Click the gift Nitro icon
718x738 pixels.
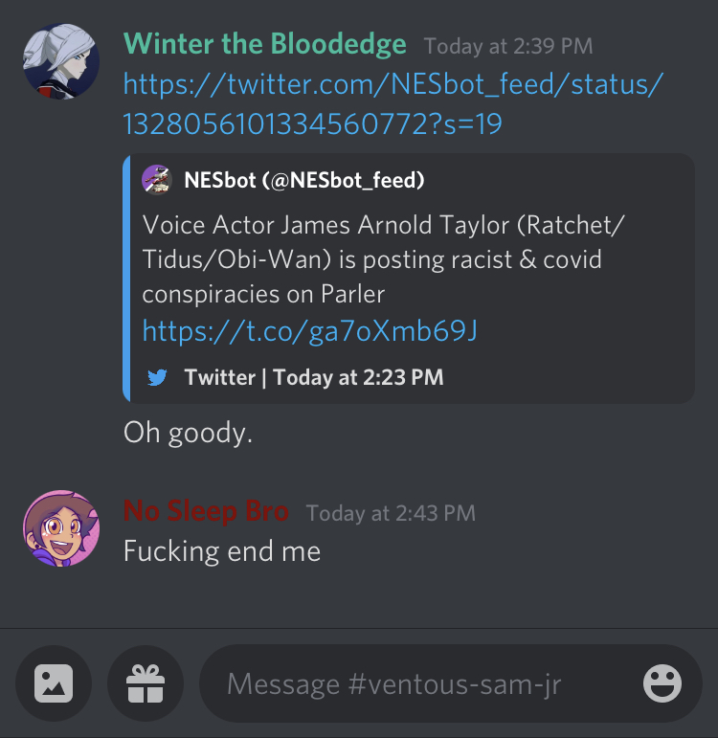click(146, 682)
